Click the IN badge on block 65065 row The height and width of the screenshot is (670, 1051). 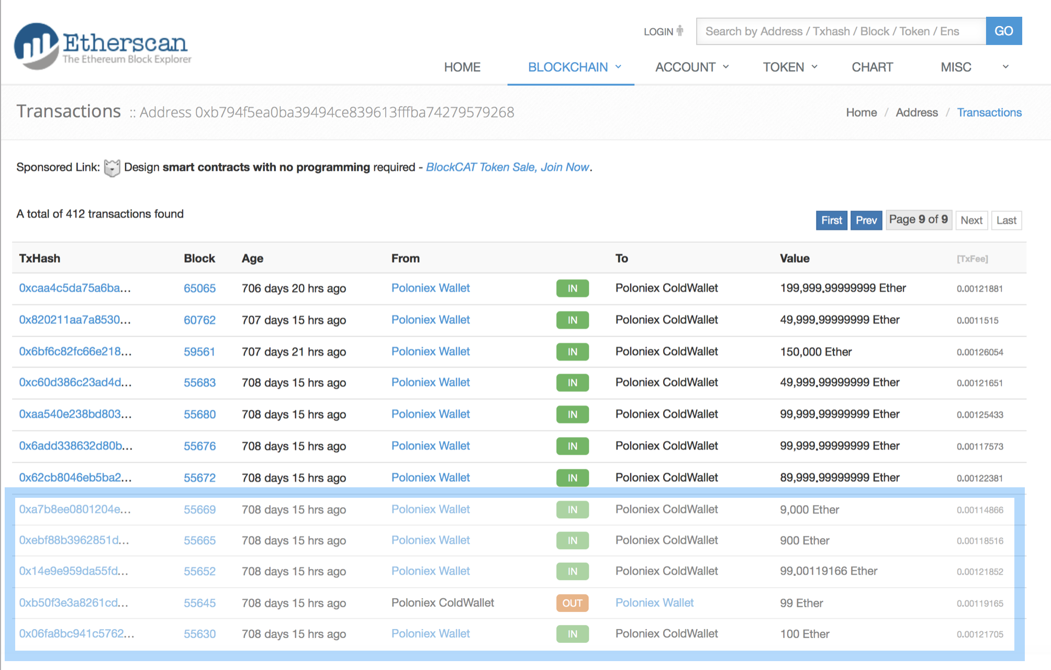(x=572, y=288)
